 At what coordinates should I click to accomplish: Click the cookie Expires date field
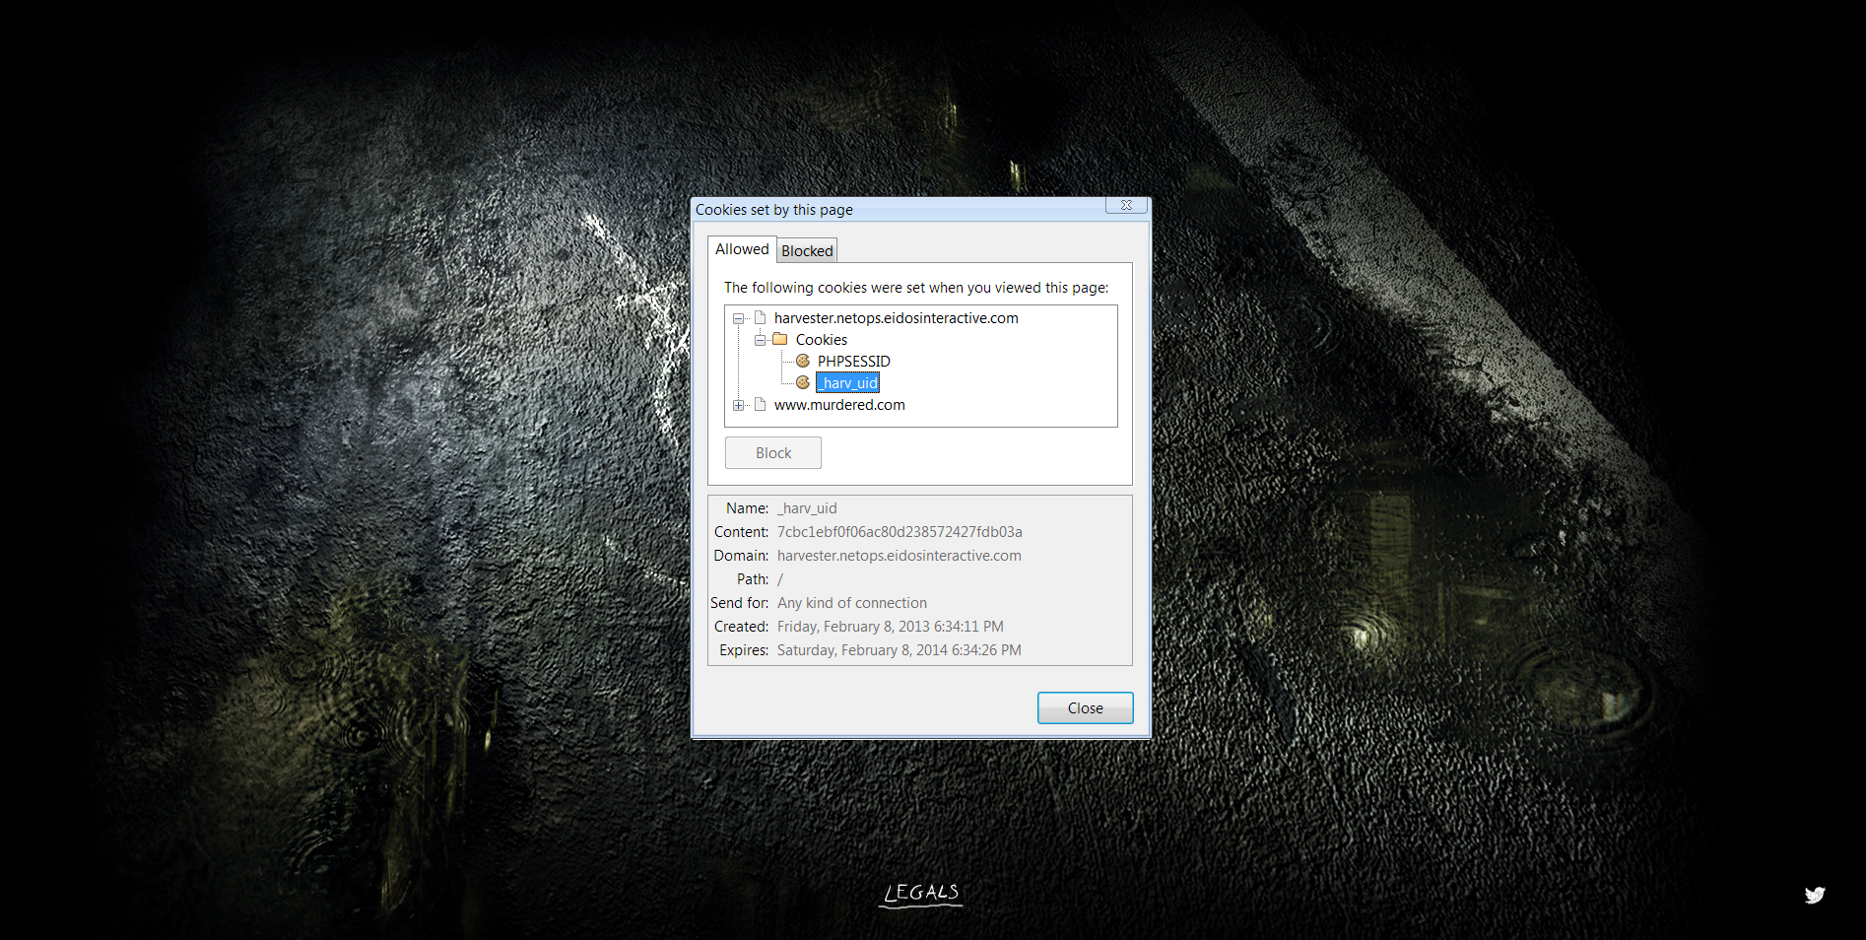coord(899,650)
